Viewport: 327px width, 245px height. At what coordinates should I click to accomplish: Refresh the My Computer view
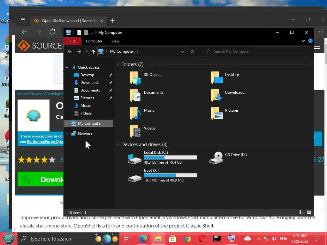[x=192, y=51]
